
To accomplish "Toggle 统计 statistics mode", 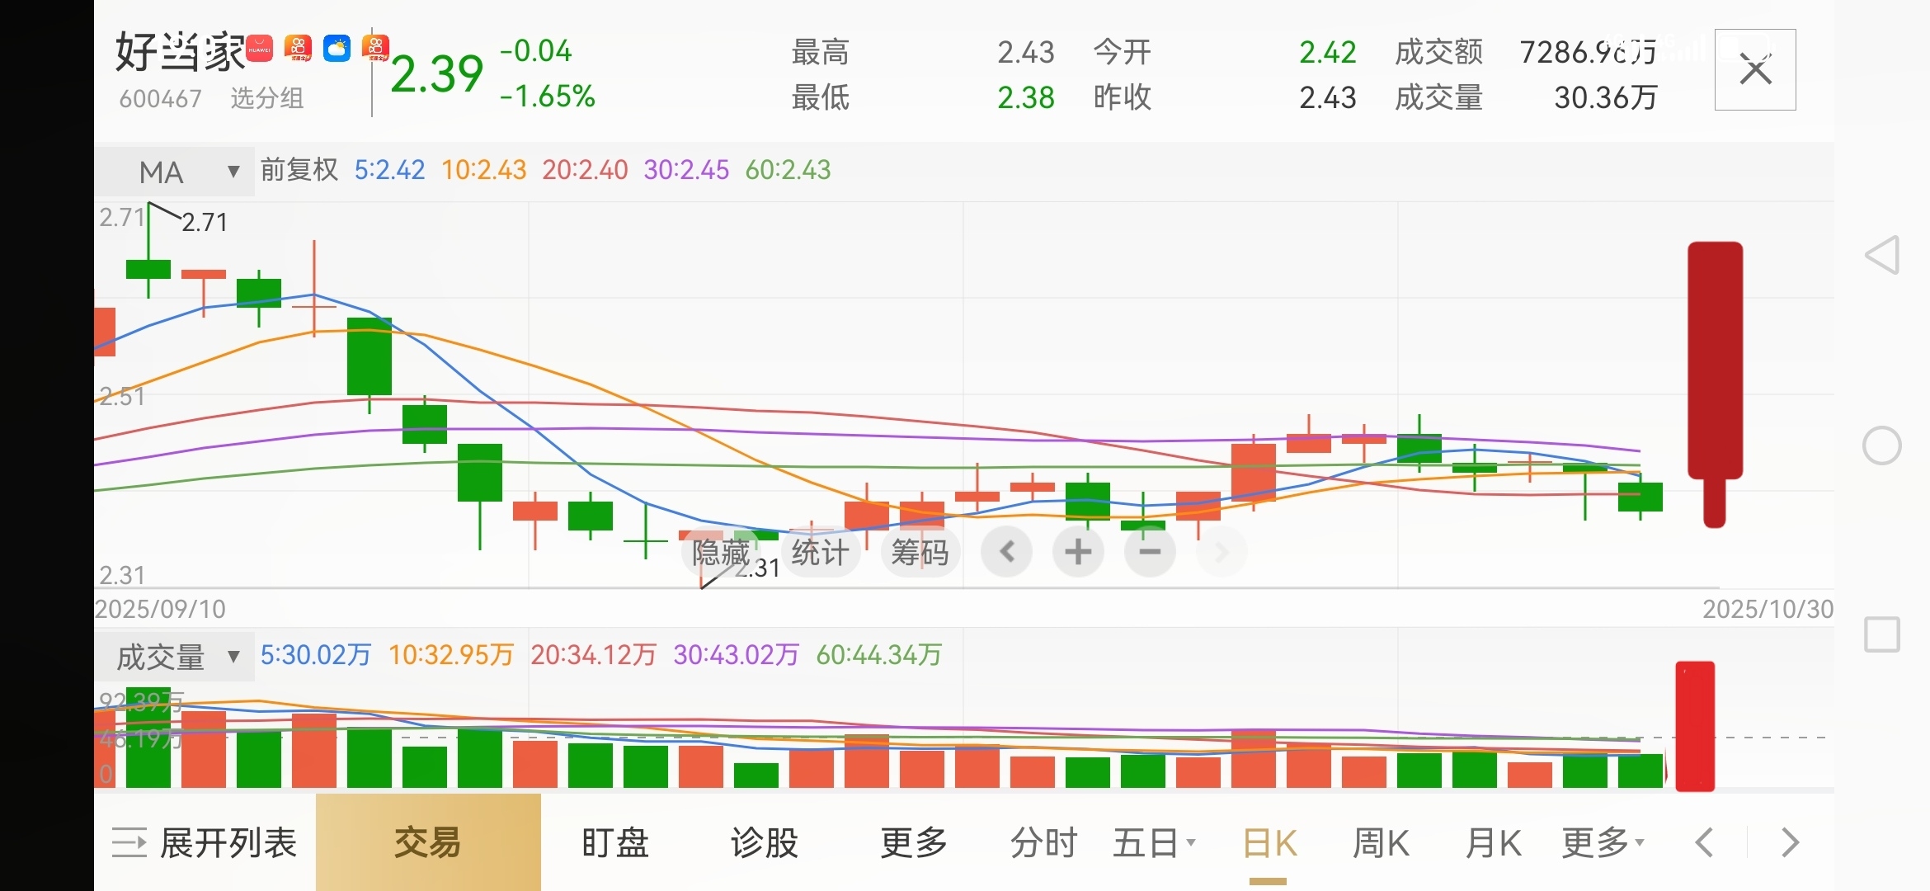I will [820, 552].
